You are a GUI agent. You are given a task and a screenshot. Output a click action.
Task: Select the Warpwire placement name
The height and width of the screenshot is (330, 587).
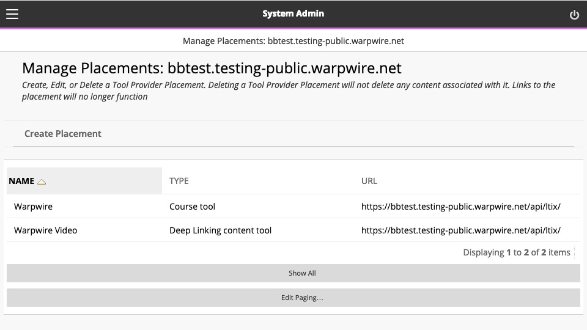pyautogui.click(x=33, y=207)
